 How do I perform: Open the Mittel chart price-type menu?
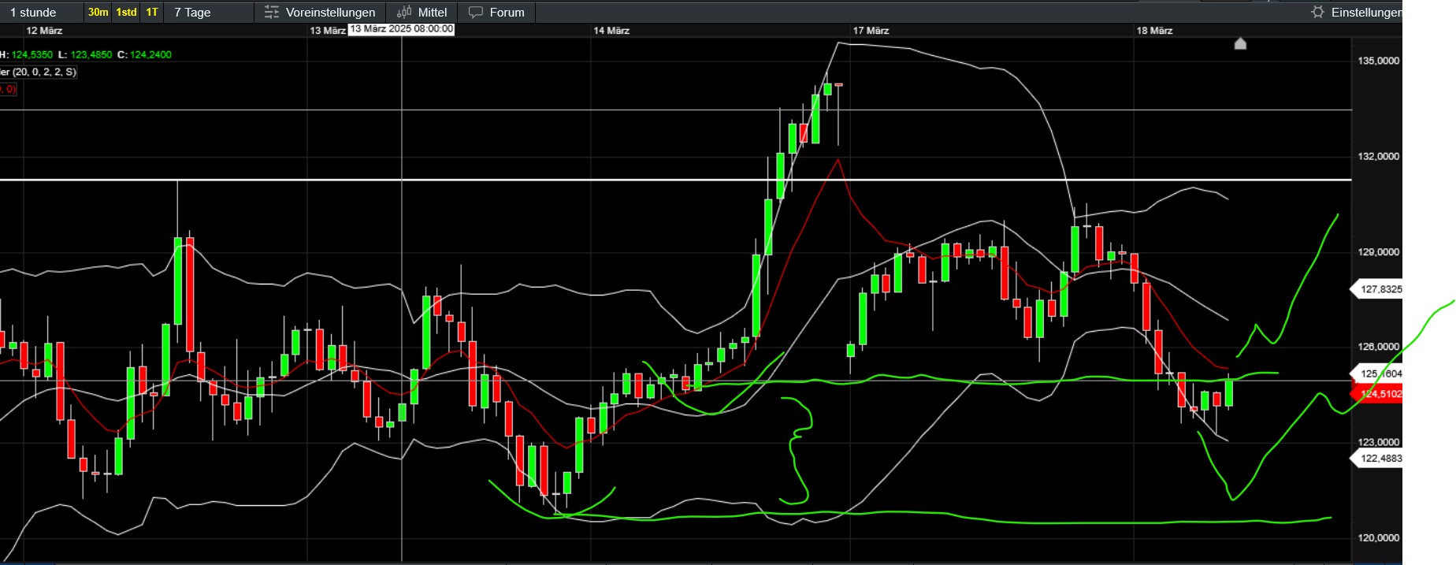(422, 12)
